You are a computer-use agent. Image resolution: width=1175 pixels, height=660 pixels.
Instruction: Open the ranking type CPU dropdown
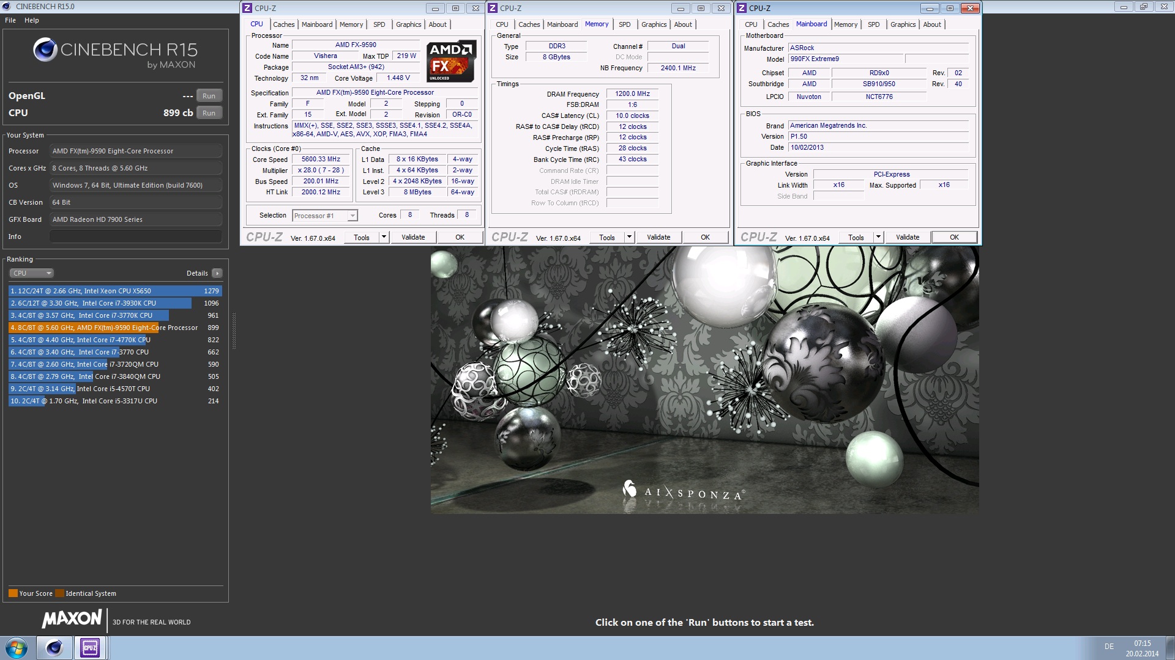click(x=32, y=273)
